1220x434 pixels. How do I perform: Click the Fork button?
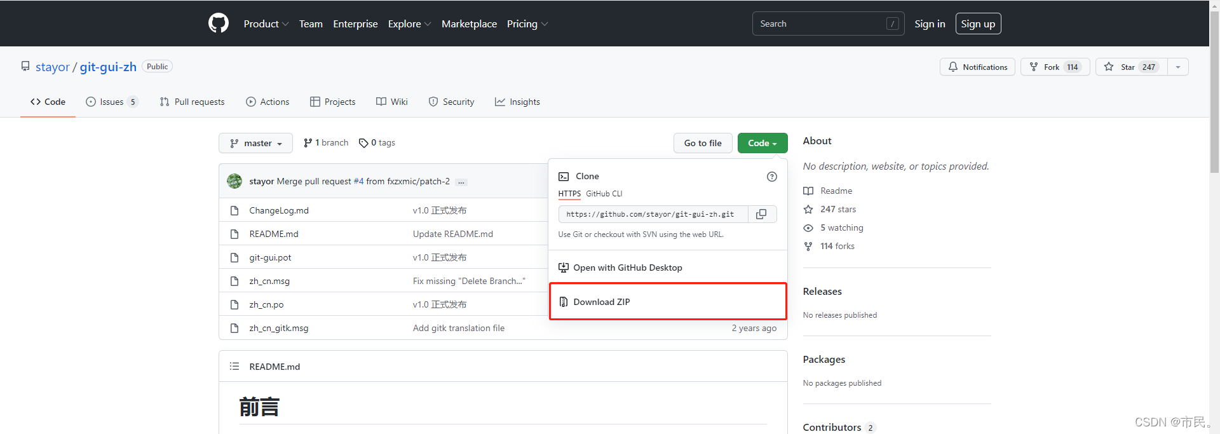coord(1055,67)
